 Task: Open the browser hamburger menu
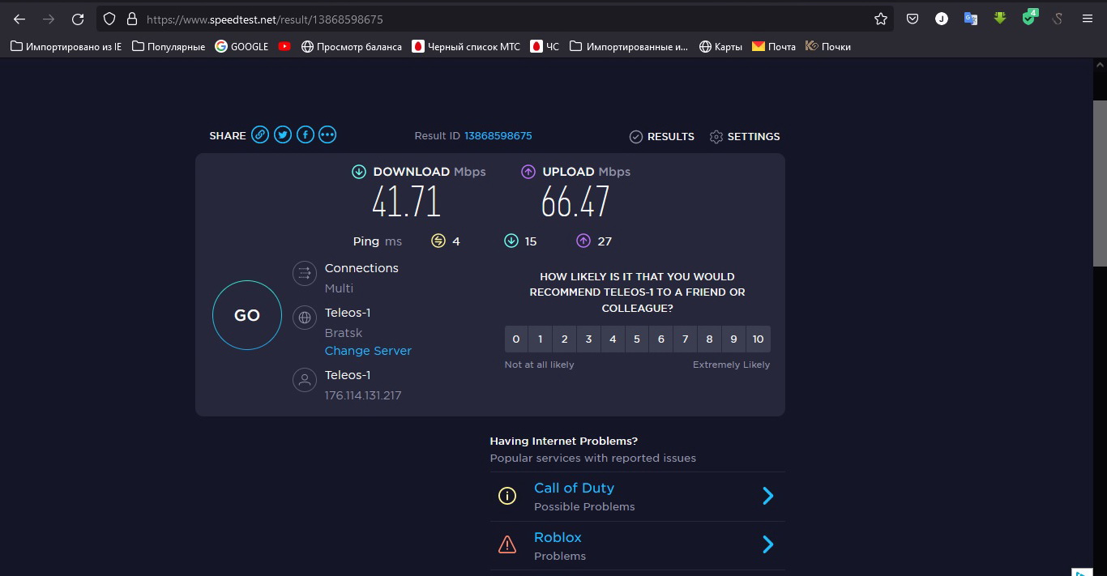pyautogui.click(x=1088, y=19)
